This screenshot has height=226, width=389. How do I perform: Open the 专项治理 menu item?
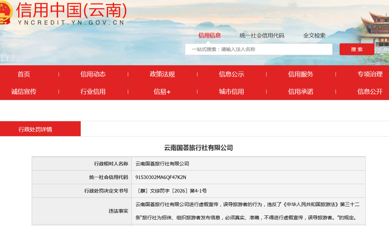click(x=370, y=74)
